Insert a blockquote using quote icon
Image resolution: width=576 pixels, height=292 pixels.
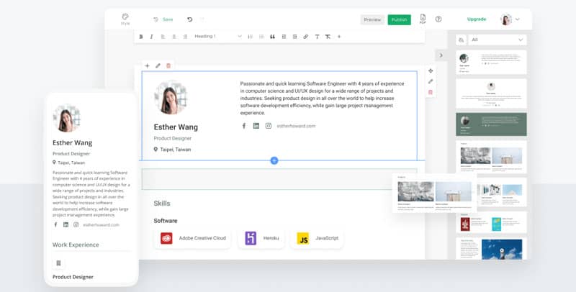(272, 37)
